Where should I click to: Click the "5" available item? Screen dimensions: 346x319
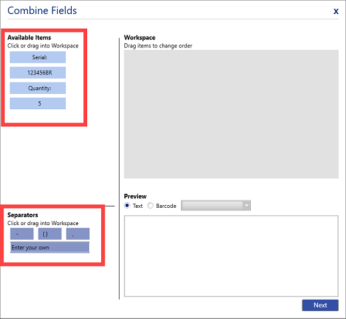coord(38,103)
